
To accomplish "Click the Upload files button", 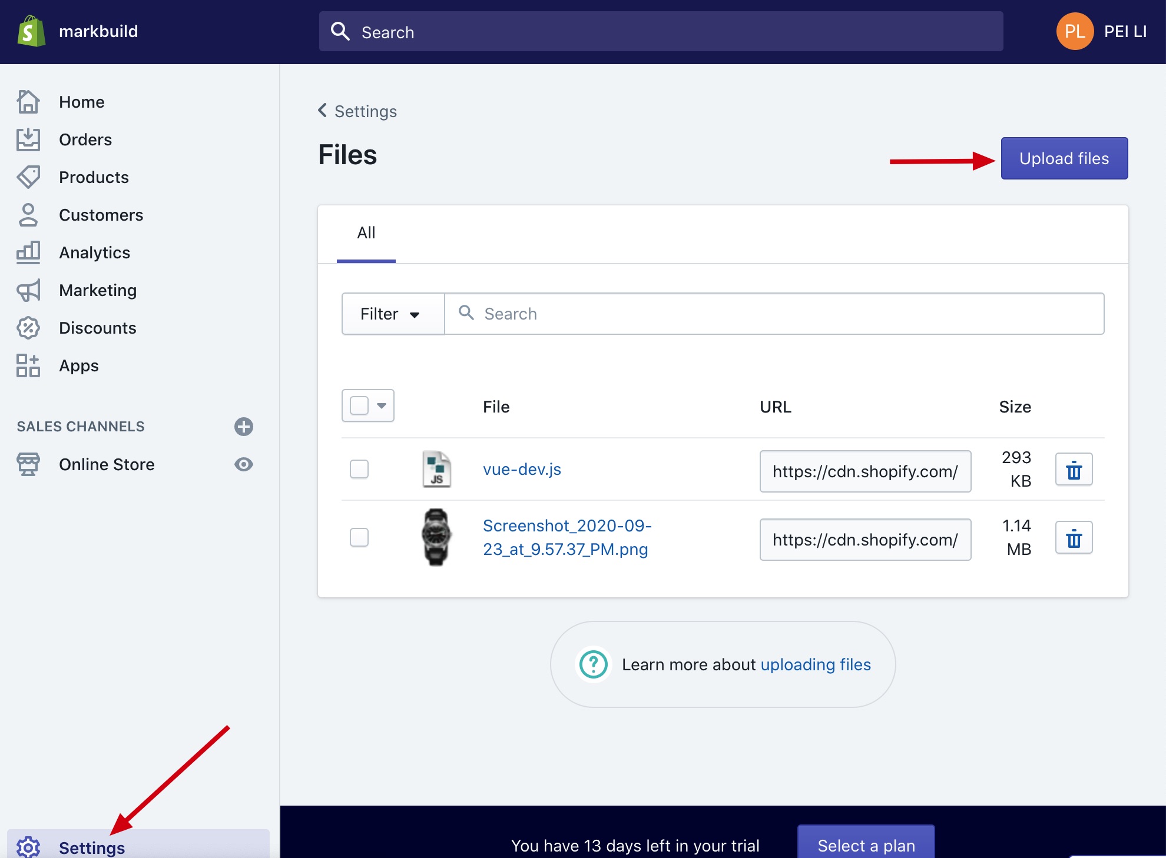I will (1064, 158).
